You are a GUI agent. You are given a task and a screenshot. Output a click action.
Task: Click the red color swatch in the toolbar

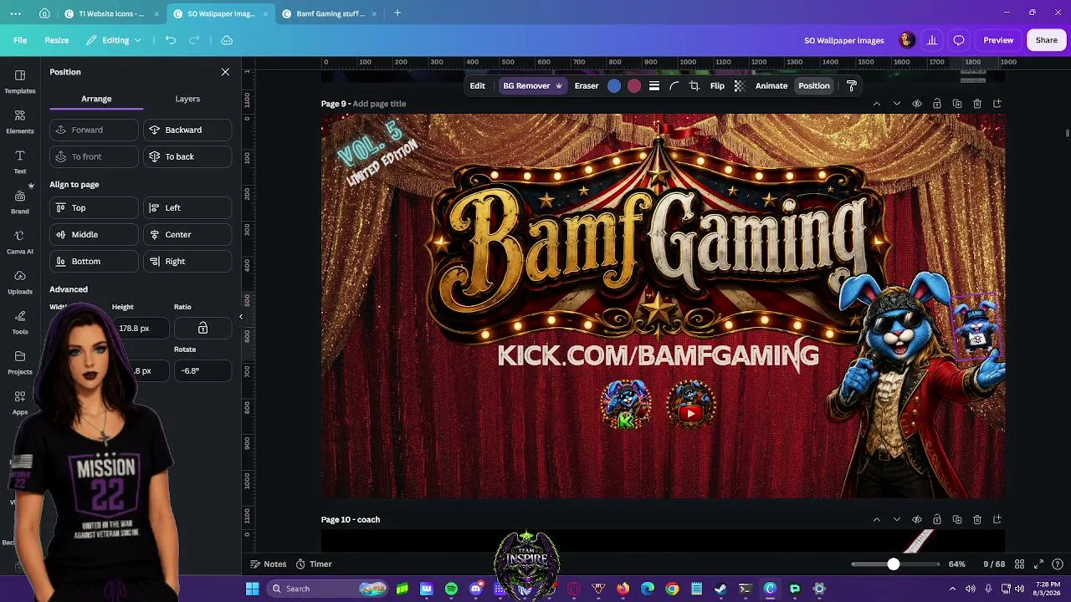tap(634, 86)
